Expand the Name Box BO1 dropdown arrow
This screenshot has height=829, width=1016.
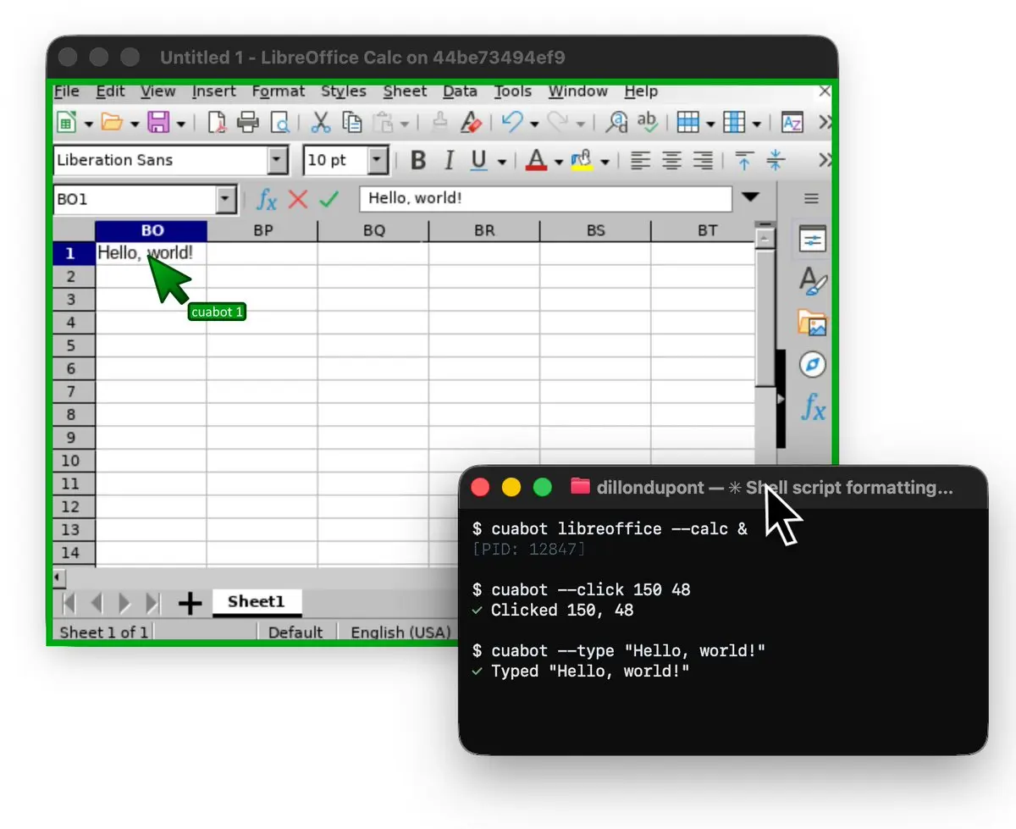(x=225, y=200)
